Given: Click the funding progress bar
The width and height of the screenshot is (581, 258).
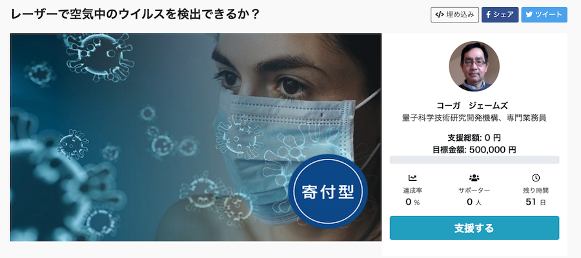Looking at the screenshot, I should click(474, 160).
